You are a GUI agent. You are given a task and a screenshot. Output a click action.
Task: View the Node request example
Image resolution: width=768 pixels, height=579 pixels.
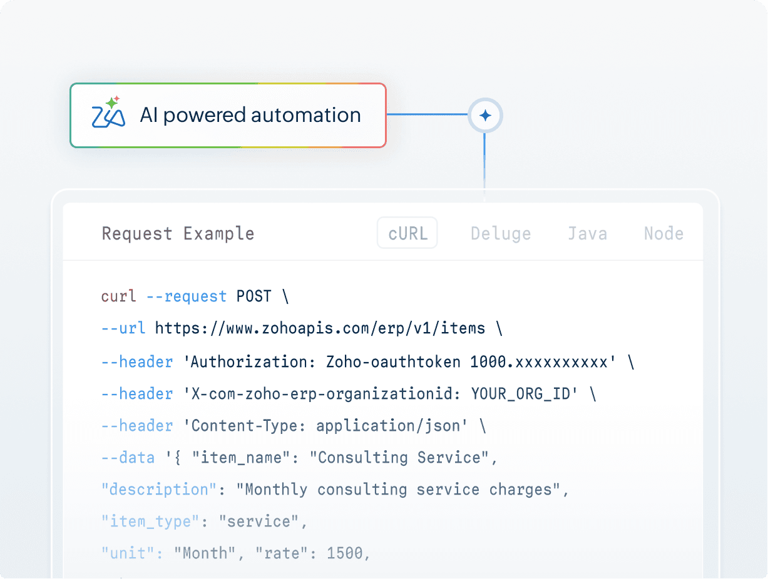pos(663,233)
